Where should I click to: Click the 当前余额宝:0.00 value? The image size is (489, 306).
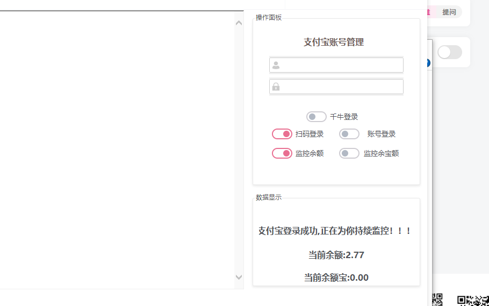pos(336,277)
